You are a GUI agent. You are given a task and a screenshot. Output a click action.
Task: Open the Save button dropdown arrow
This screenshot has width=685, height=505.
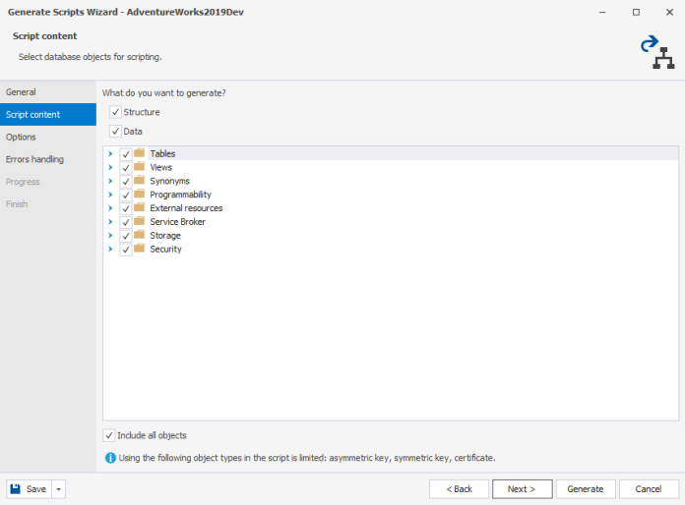click(x=58, y=489)
